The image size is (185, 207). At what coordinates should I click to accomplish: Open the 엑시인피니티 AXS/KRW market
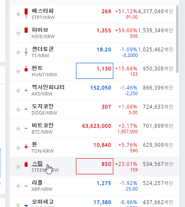[48, 90]
